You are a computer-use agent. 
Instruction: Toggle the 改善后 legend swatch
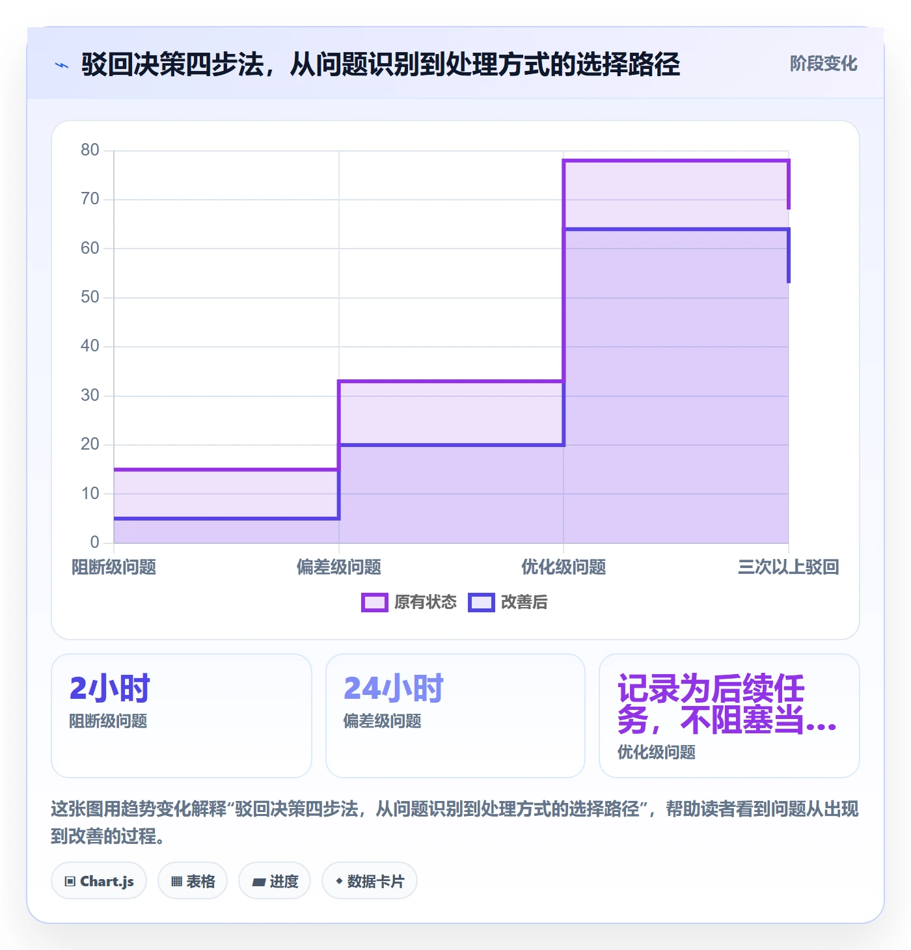[x=482, y=603]
